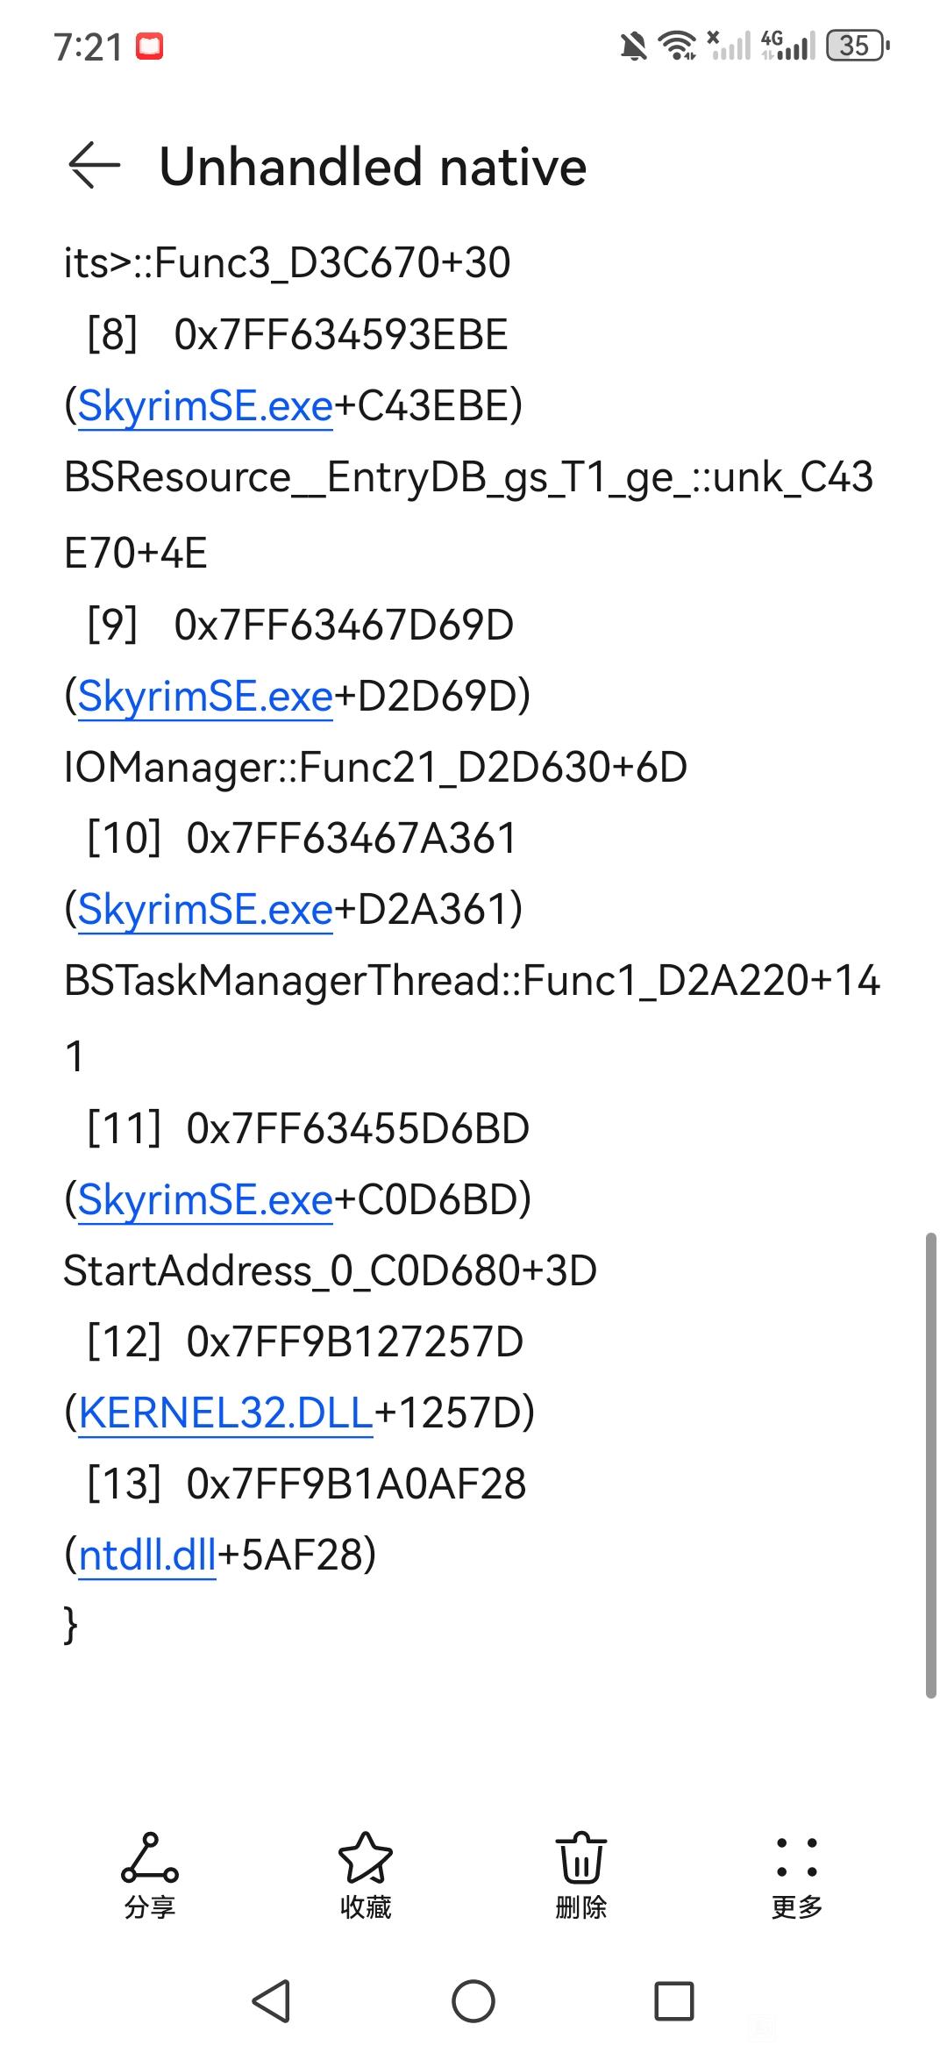Image resolution: width=947 pixels, height=2053 pixels.
Task: Open SkyrimSE.exe link with offset +D2A361
Action: point(205,909)
